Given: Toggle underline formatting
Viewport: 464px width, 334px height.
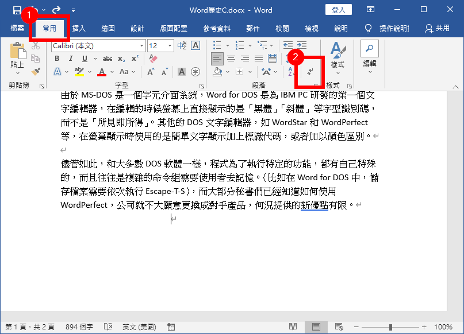Looking at the screenshot, I should (85, 59).
